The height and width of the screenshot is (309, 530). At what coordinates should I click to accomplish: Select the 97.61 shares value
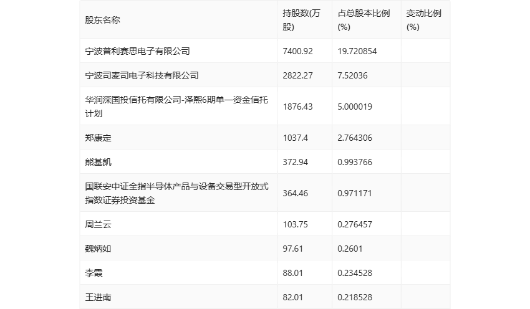tap(292, 248)
